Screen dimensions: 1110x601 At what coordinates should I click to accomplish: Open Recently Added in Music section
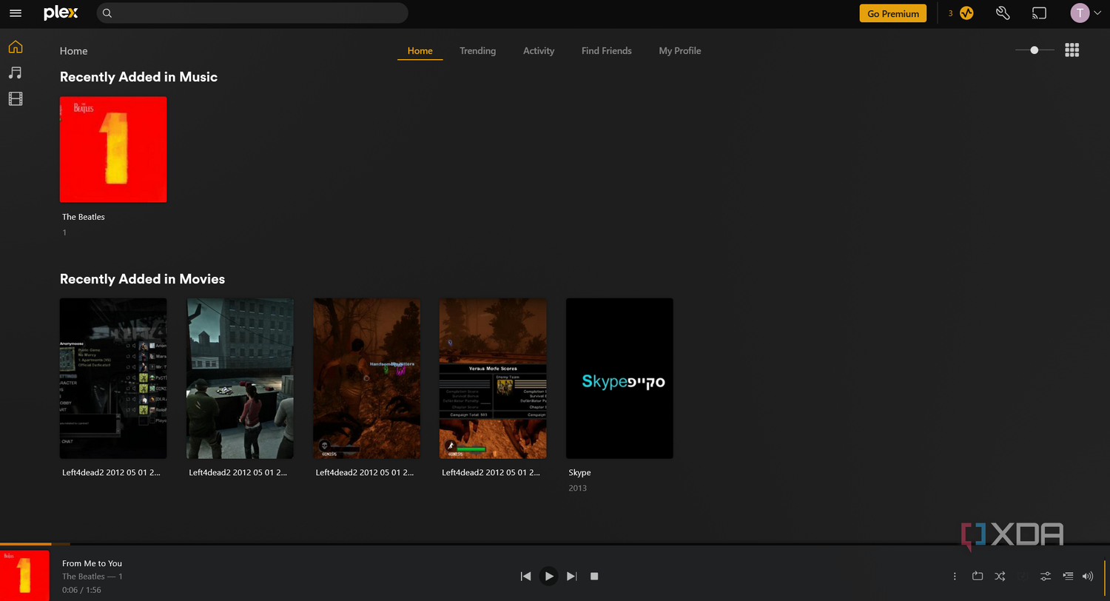click(138, 77)
